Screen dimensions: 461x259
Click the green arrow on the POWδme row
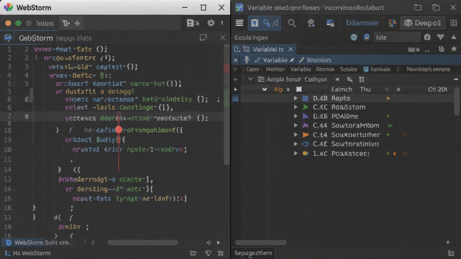(x=388, y=116)
